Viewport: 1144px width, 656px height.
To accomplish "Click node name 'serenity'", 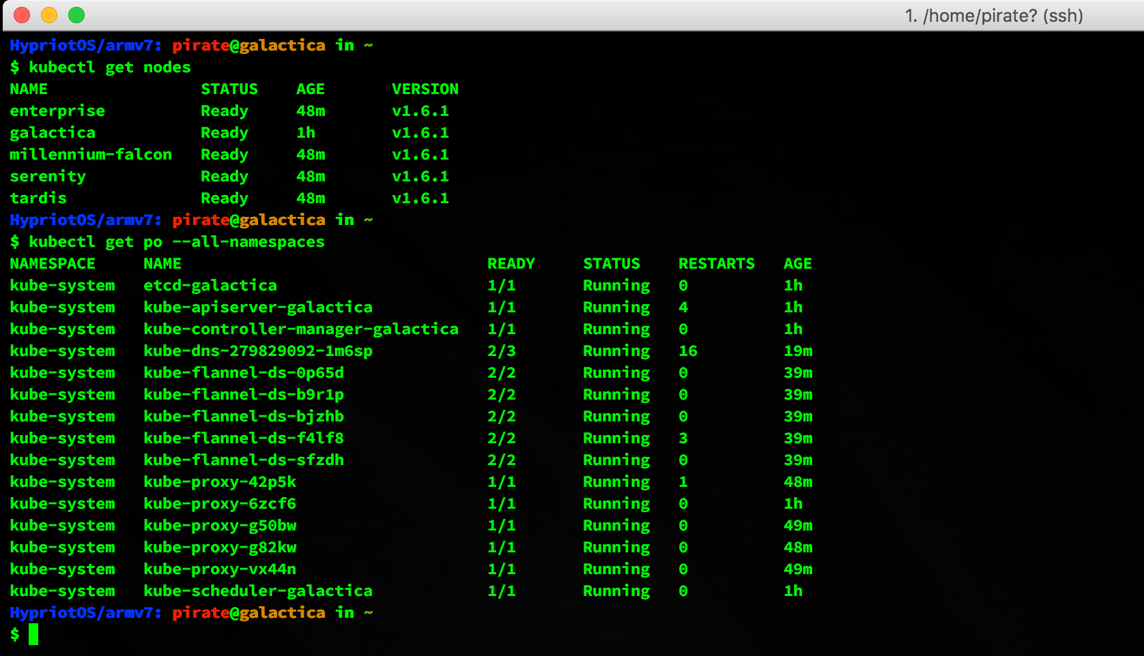I will pyautogui.click(x=48, y=177).
